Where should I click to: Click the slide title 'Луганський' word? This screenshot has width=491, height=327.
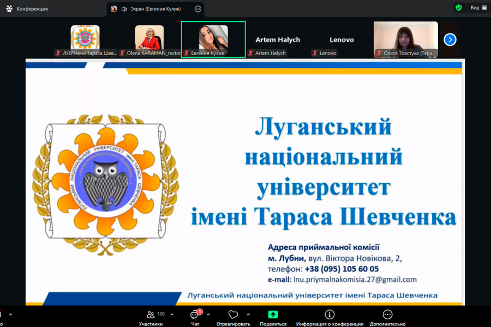coord(323,127)
